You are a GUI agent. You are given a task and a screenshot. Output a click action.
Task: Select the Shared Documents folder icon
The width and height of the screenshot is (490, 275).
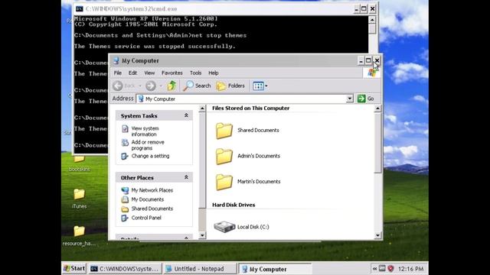coord(224,131)
